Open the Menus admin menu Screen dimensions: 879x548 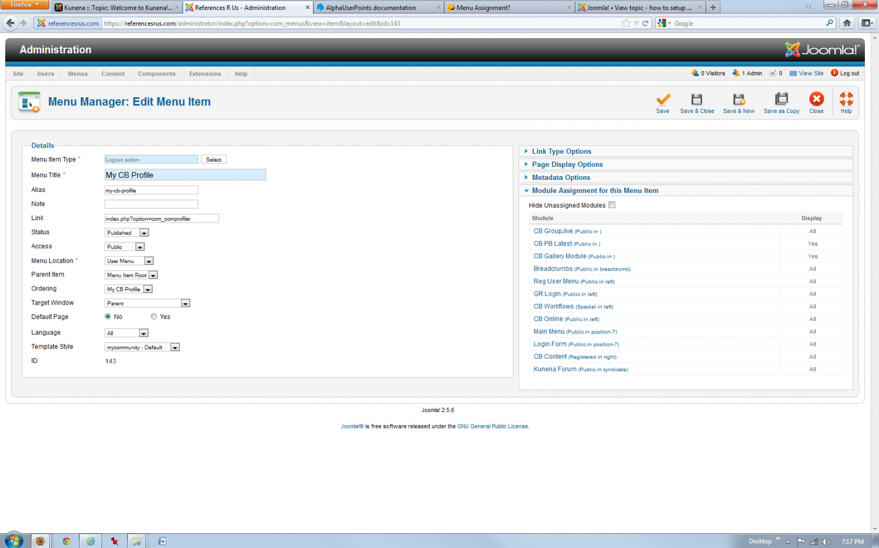[77, 74]
